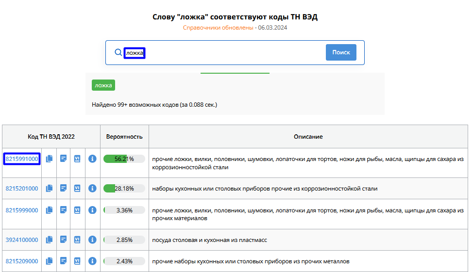Click the "Код ТН ВЭД 2022" column header
Image resolution: width=473 pixels, height=272 pixels.
click(x=51, y=137)
